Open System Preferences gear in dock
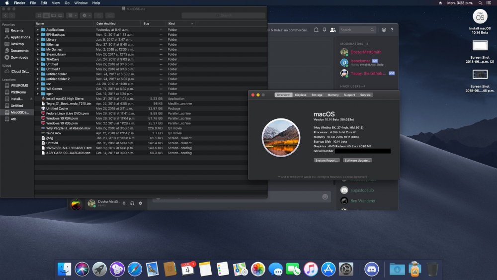 (346, 269)
